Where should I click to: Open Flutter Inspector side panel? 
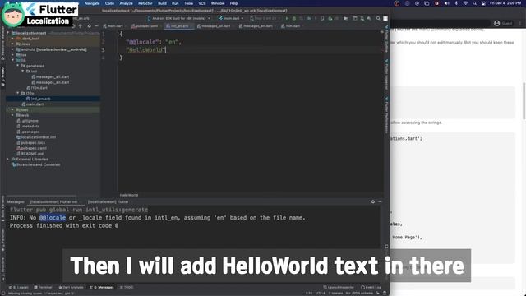[386, 75]
